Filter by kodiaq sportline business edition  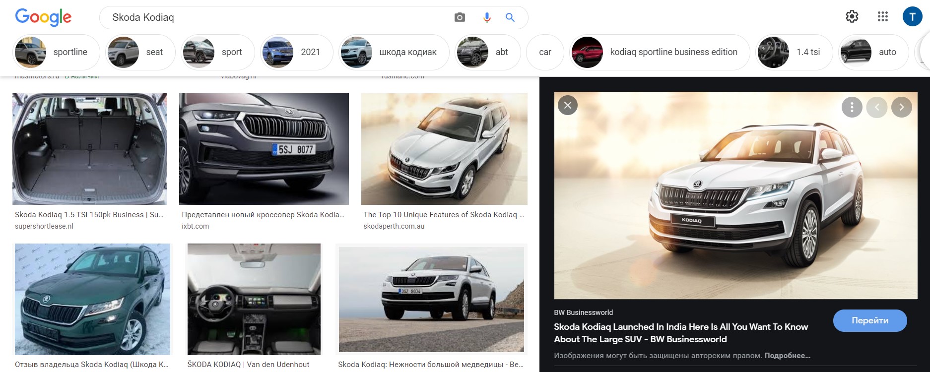(x=659, y=52)
